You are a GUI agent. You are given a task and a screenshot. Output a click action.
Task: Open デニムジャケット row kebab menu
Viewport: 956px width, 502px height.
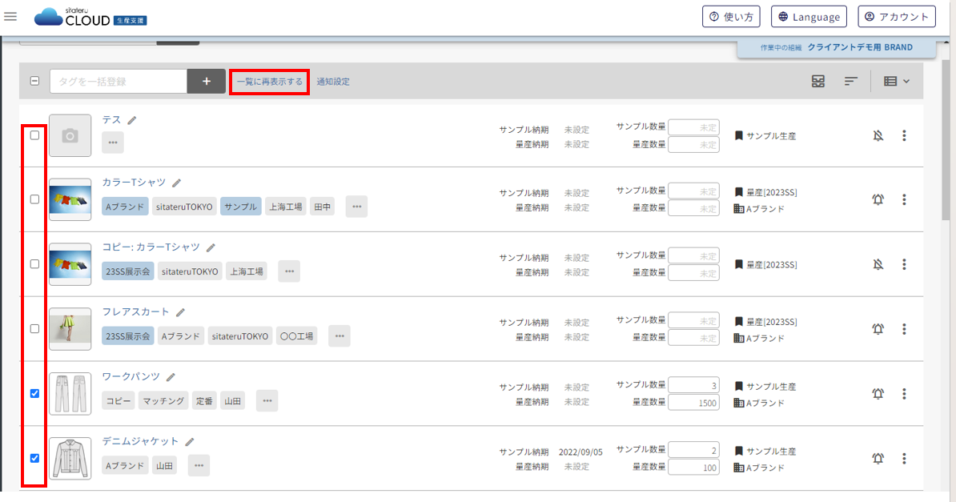coord(904,458)
